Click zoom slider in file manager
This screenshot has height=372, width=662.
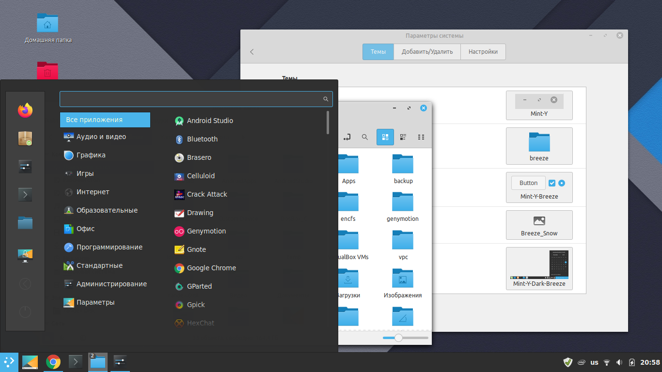coord(405,338)
